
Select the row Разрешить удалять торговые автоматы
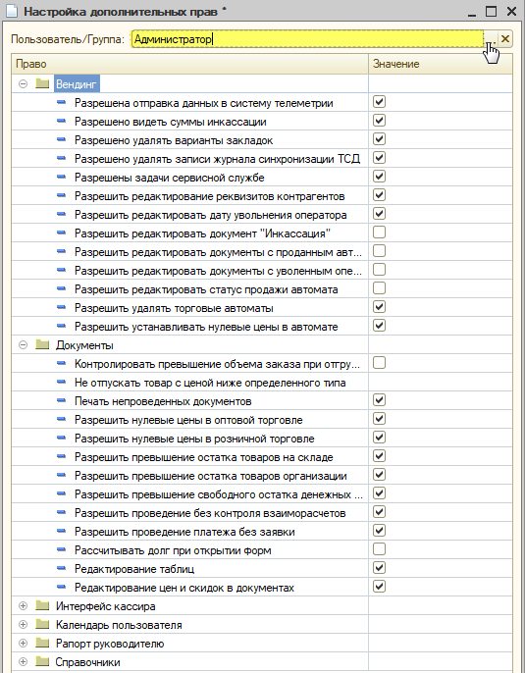[262, 308]
